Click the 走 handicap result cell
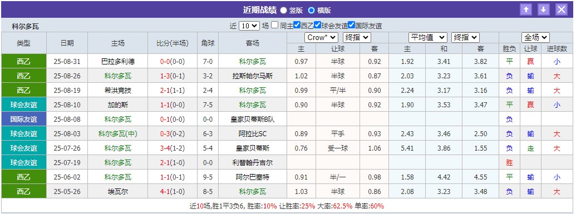 point(530,148)
